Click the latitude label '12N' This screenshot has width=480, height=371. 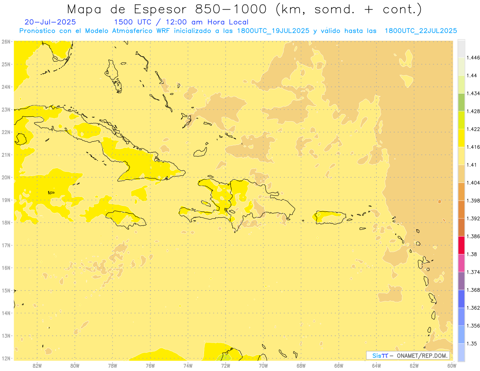(6, 358)
